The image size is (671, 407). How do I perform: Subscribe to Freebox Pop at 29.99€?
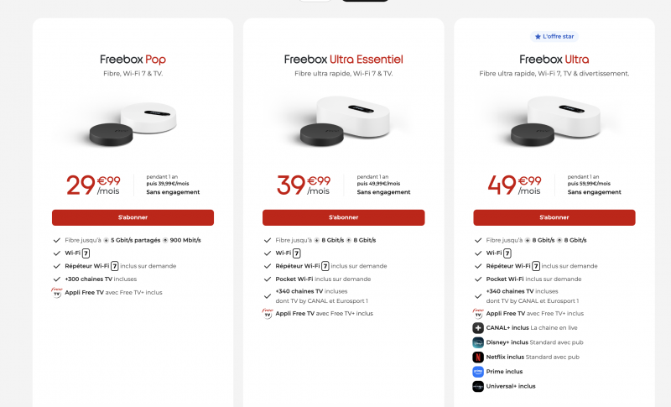133,217
